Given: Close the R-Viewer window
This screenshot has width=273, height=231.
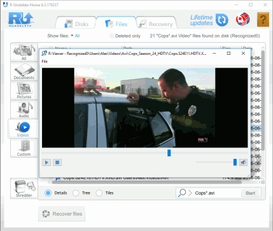Looking at the screenshot, I should 243,54.
